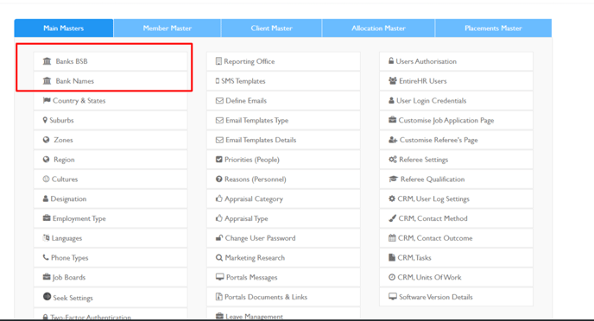Click the globe icon next to Region

[x=47, y=160]
